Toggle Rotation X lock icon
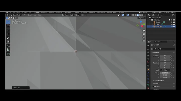Screen dimensions: 181x101 [x=171, y=63]
